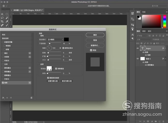Open Layers panel blend mode dropdown
Image resolution: width=168 pixels, height=123 pixels.
coord(144,39)
